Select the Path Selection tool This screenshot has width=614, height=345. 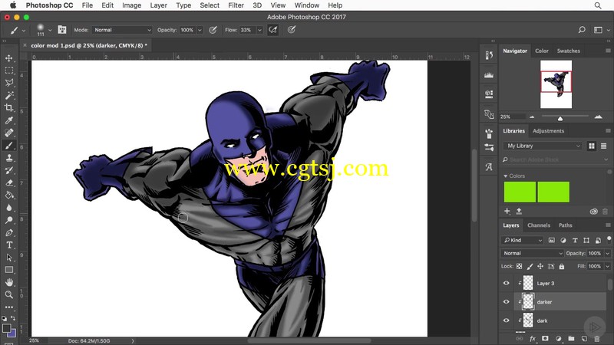8,258
